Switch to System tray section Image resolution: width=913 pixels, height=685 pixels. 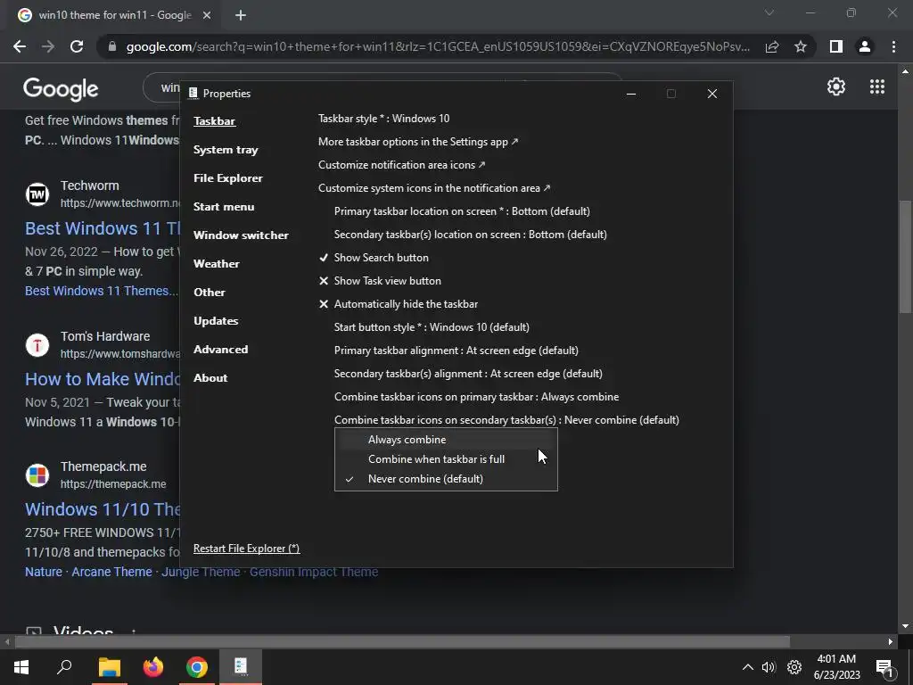[x=226, y=150]
